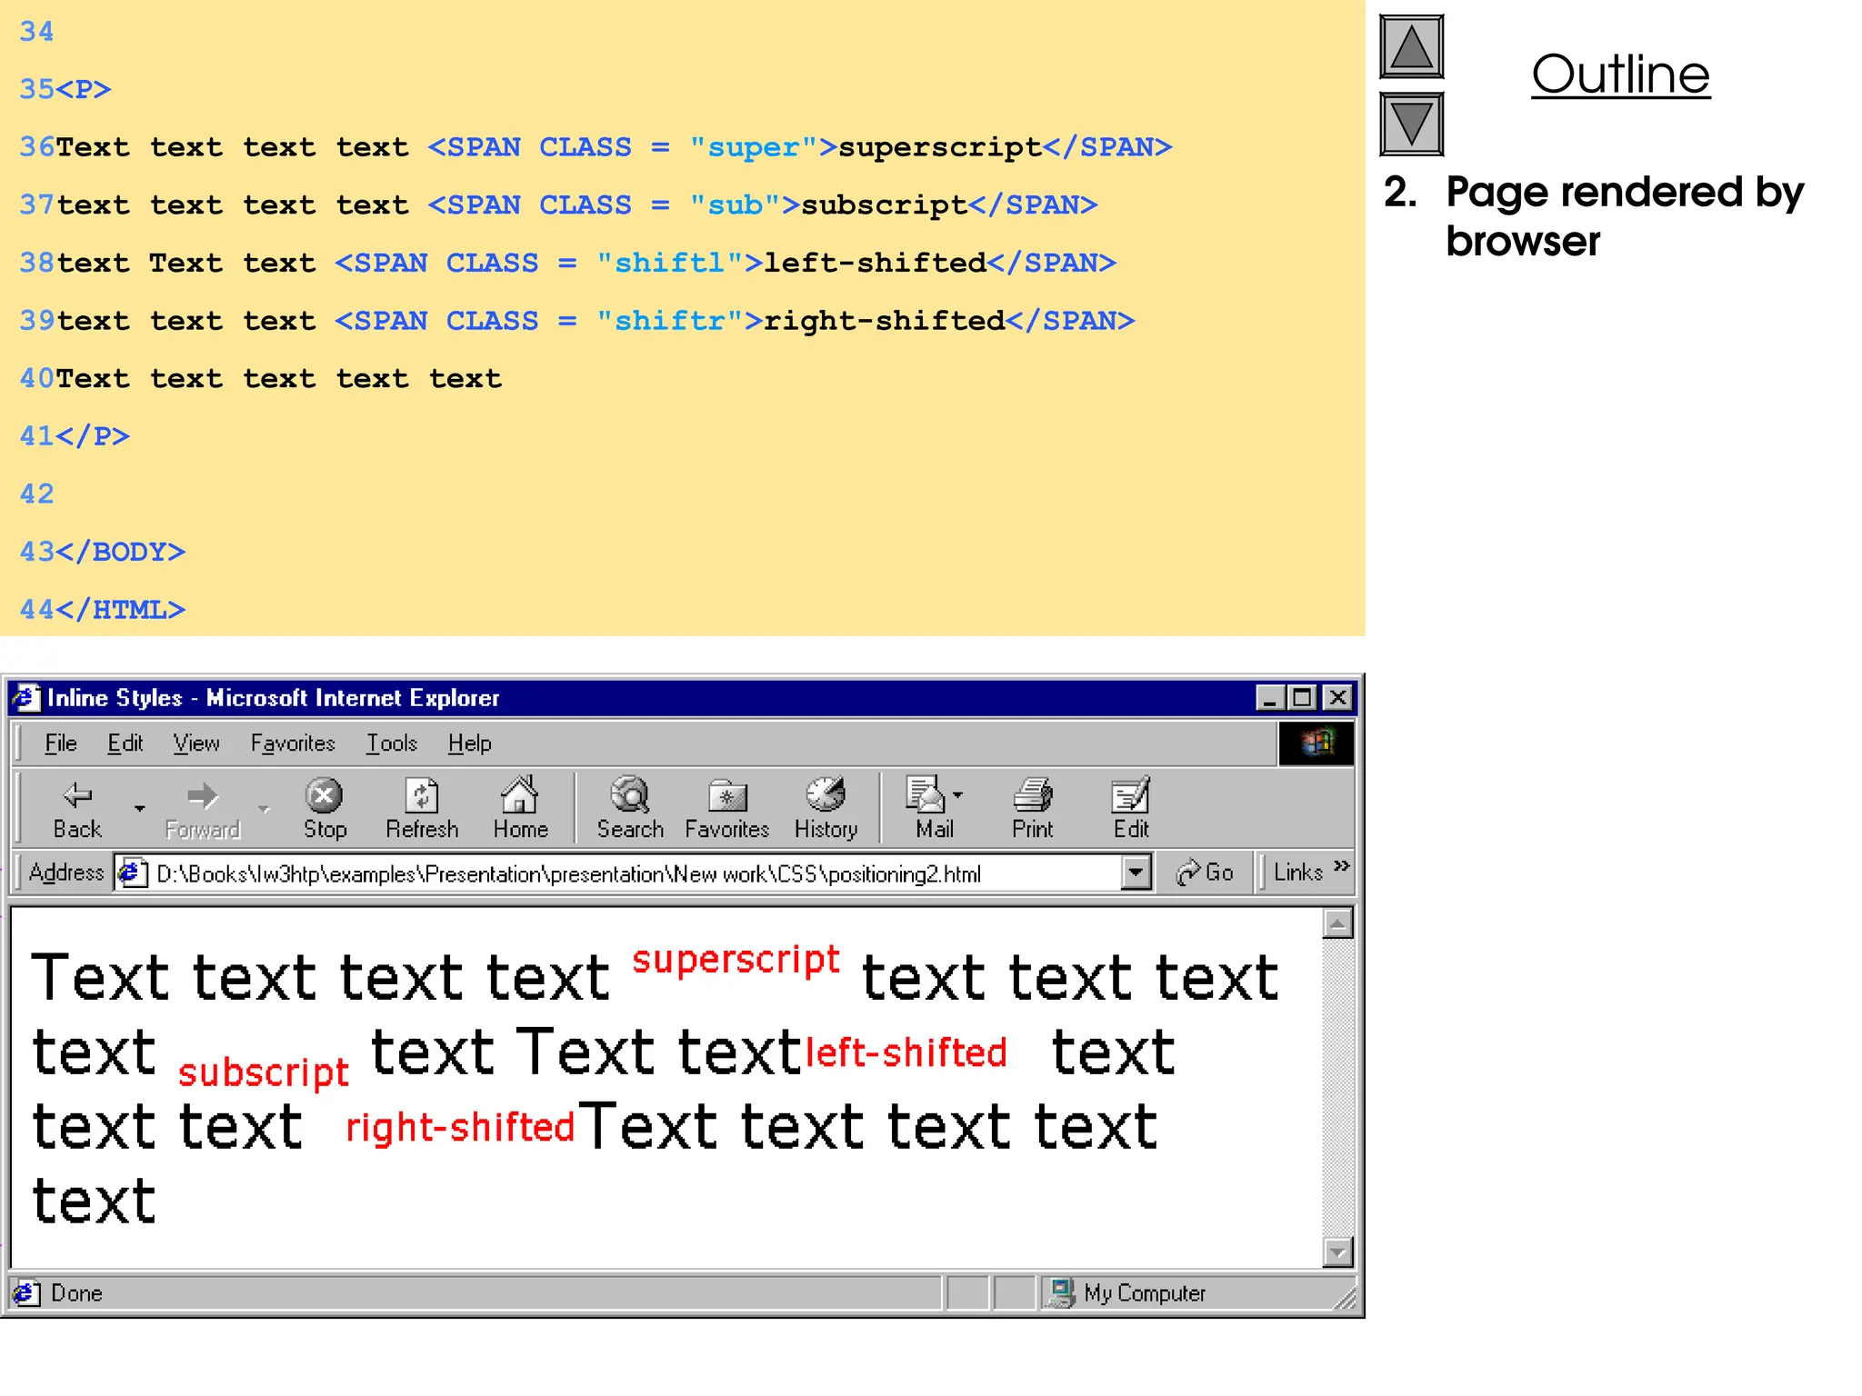Open the Address bar dropdown list

point(1135,873)
